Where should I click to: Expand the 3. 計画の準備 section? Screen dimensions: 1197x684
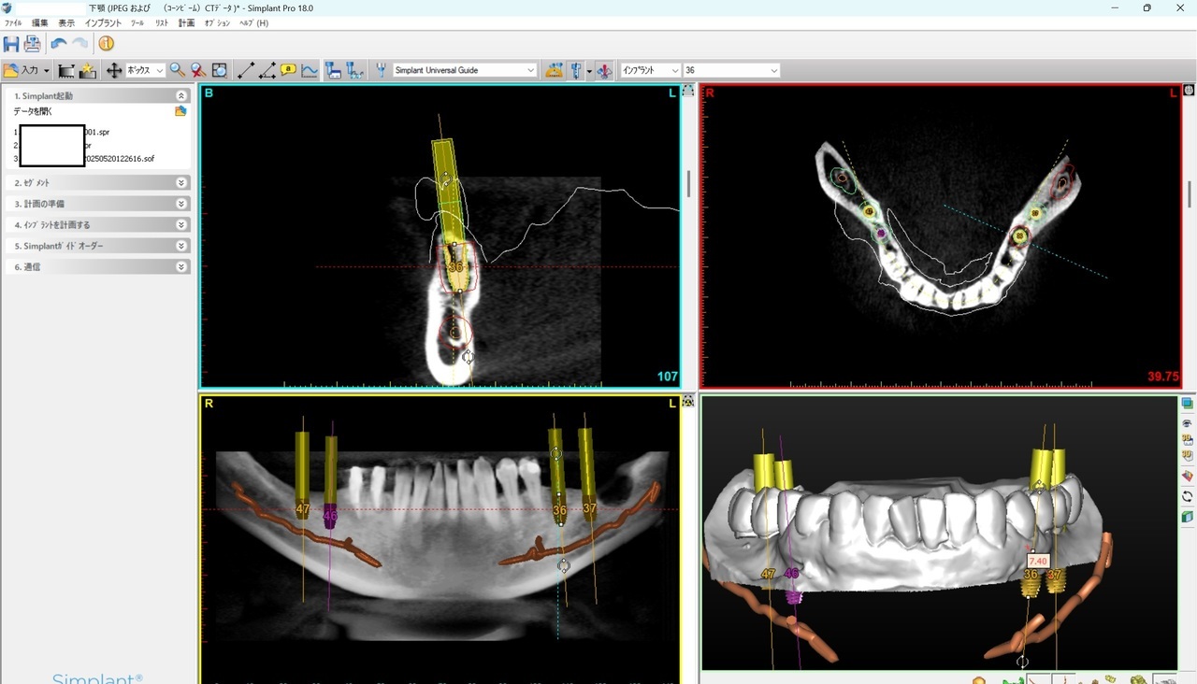pos(181,203)
